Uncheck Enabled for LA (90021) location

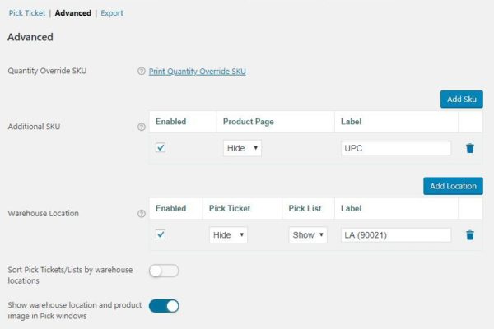[x=161, y=234]
